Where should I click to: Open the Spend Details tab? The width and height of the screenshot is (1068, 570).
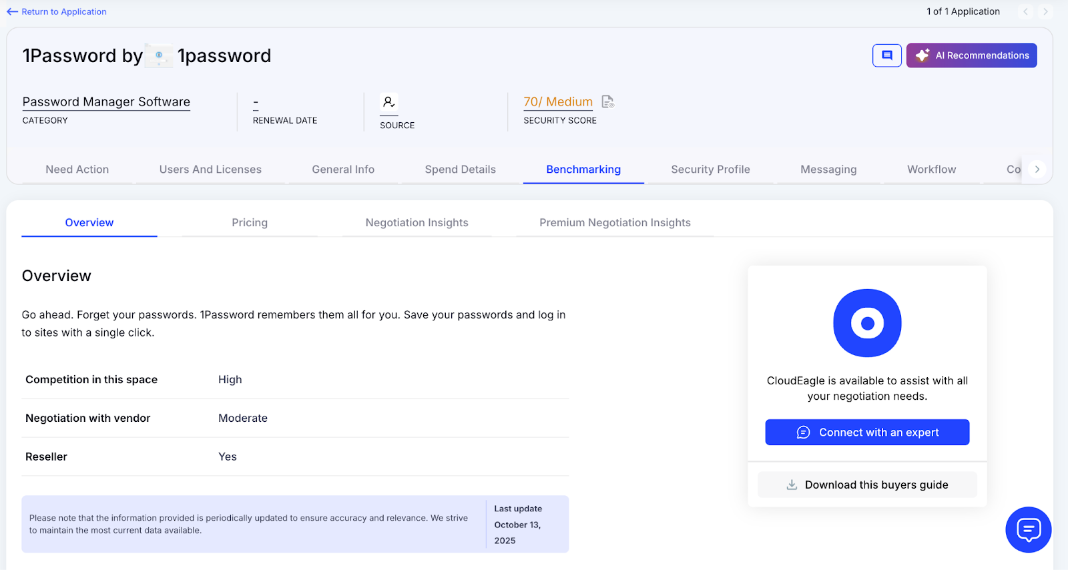461,170
